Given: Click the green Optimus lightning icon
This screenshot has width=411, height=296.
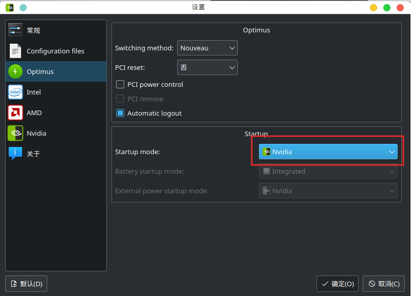Looking at the screenshot, I should [x=15, y=71].
